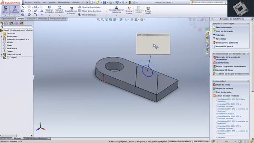Expand the Saliente-Extruir1 tree node
This screenshot has height=143, width=254.
click(x=2, y=54)
